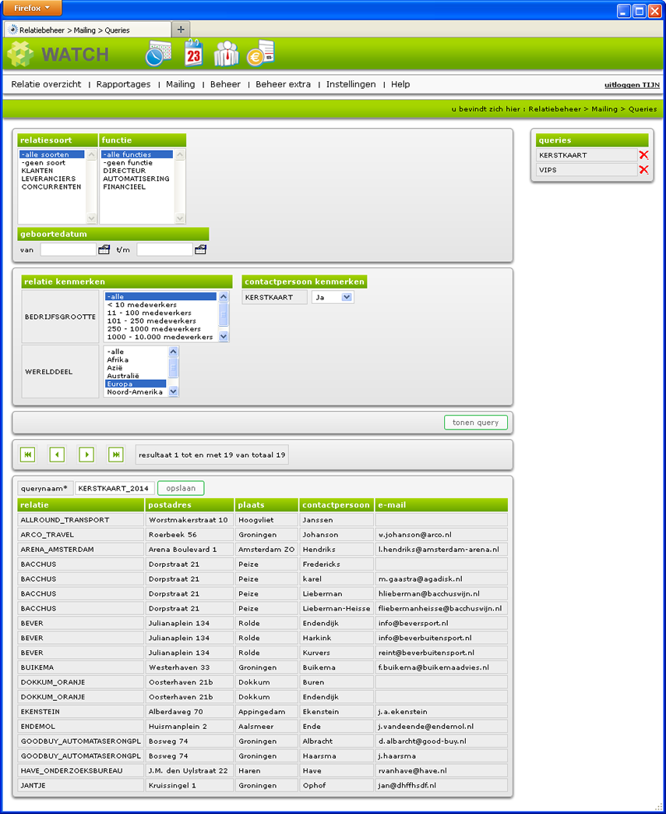Click the tonen query button
The width and height of the screenshot is (666, 814).
[x=476, y=423]
